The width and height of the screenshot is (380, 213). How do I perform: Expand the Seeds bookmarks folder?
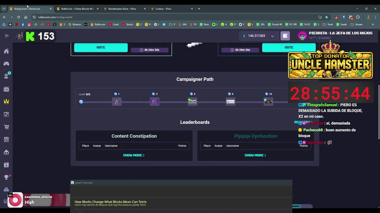tap(341, 25)
